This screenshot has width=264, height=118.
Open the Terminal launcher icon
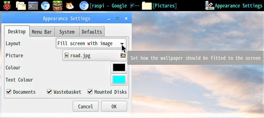click(x=33, y=6)
